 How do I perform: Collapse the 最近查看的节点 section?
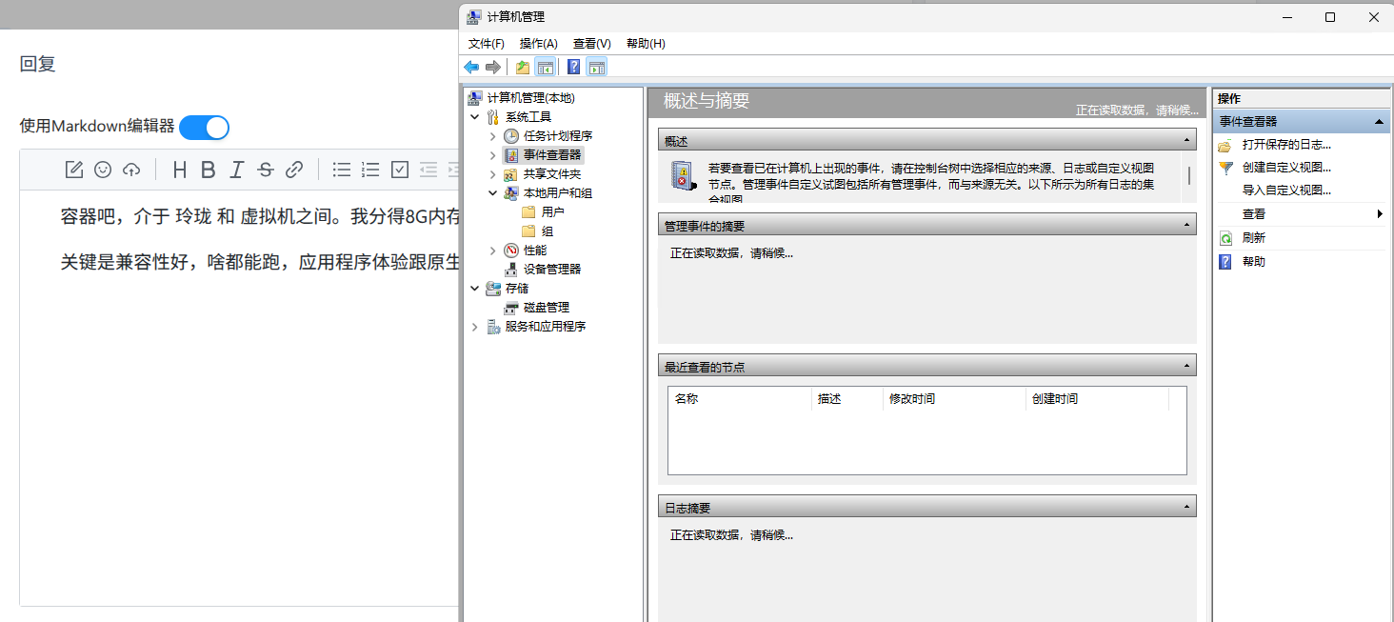(1186, 366)
